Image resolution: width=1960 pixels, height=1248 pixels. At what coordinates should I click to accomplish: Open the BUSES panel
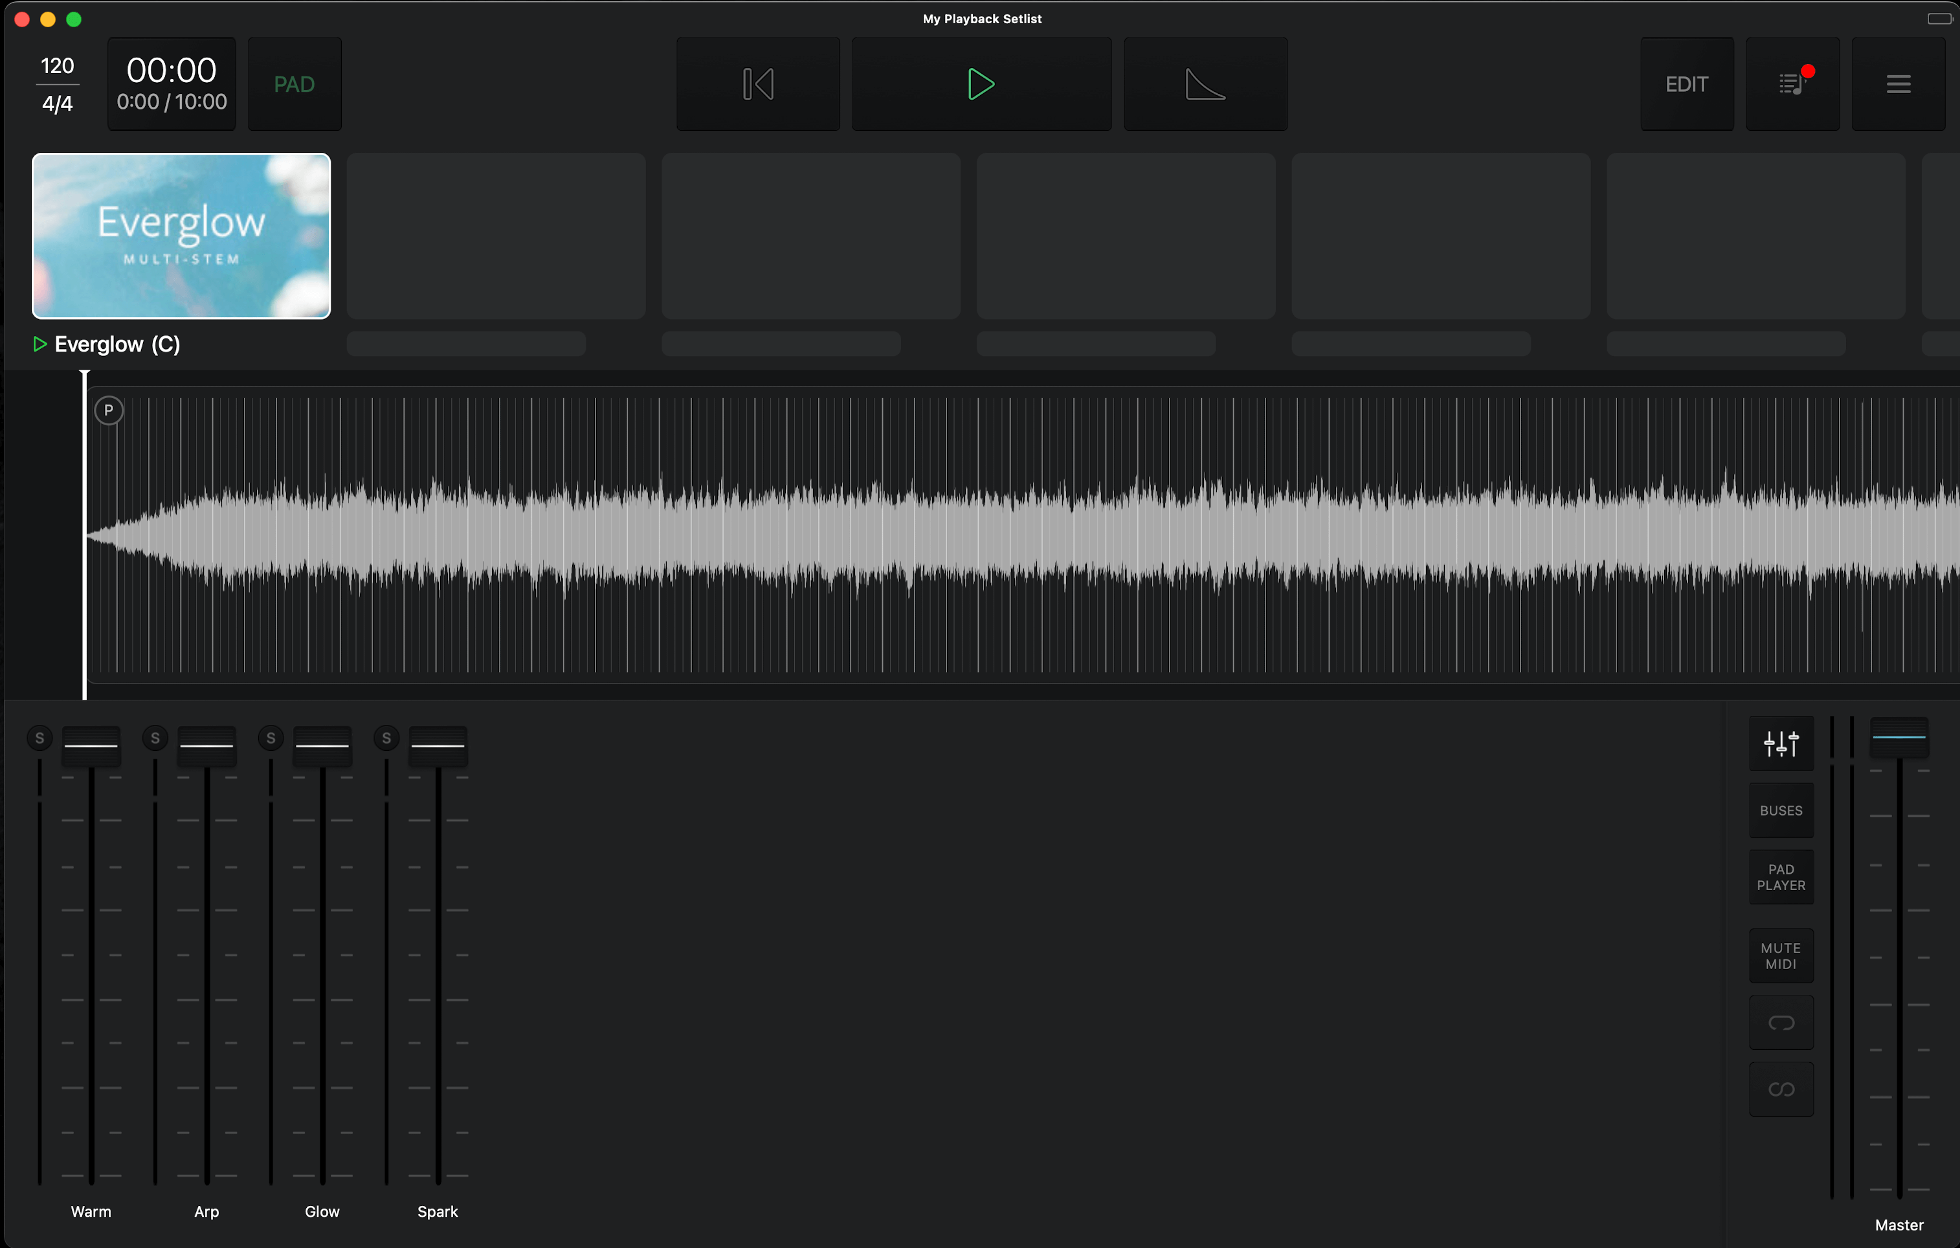(x=1781, y=810)
